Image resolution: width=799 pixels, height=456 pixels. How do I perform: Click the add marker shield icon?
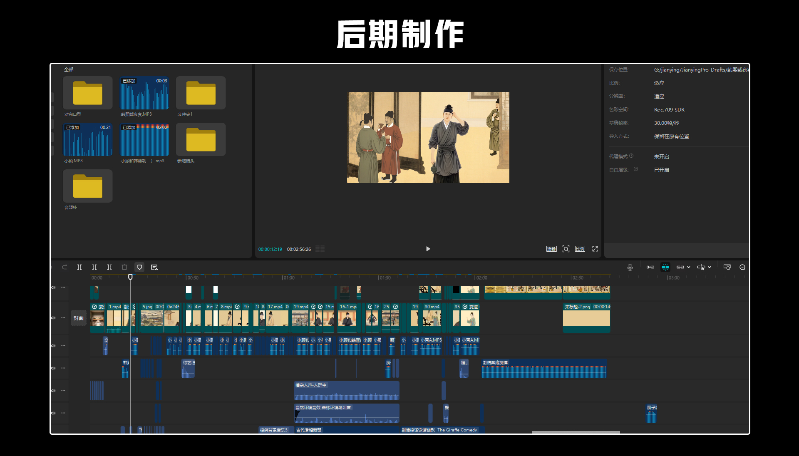tap(140, 267)
